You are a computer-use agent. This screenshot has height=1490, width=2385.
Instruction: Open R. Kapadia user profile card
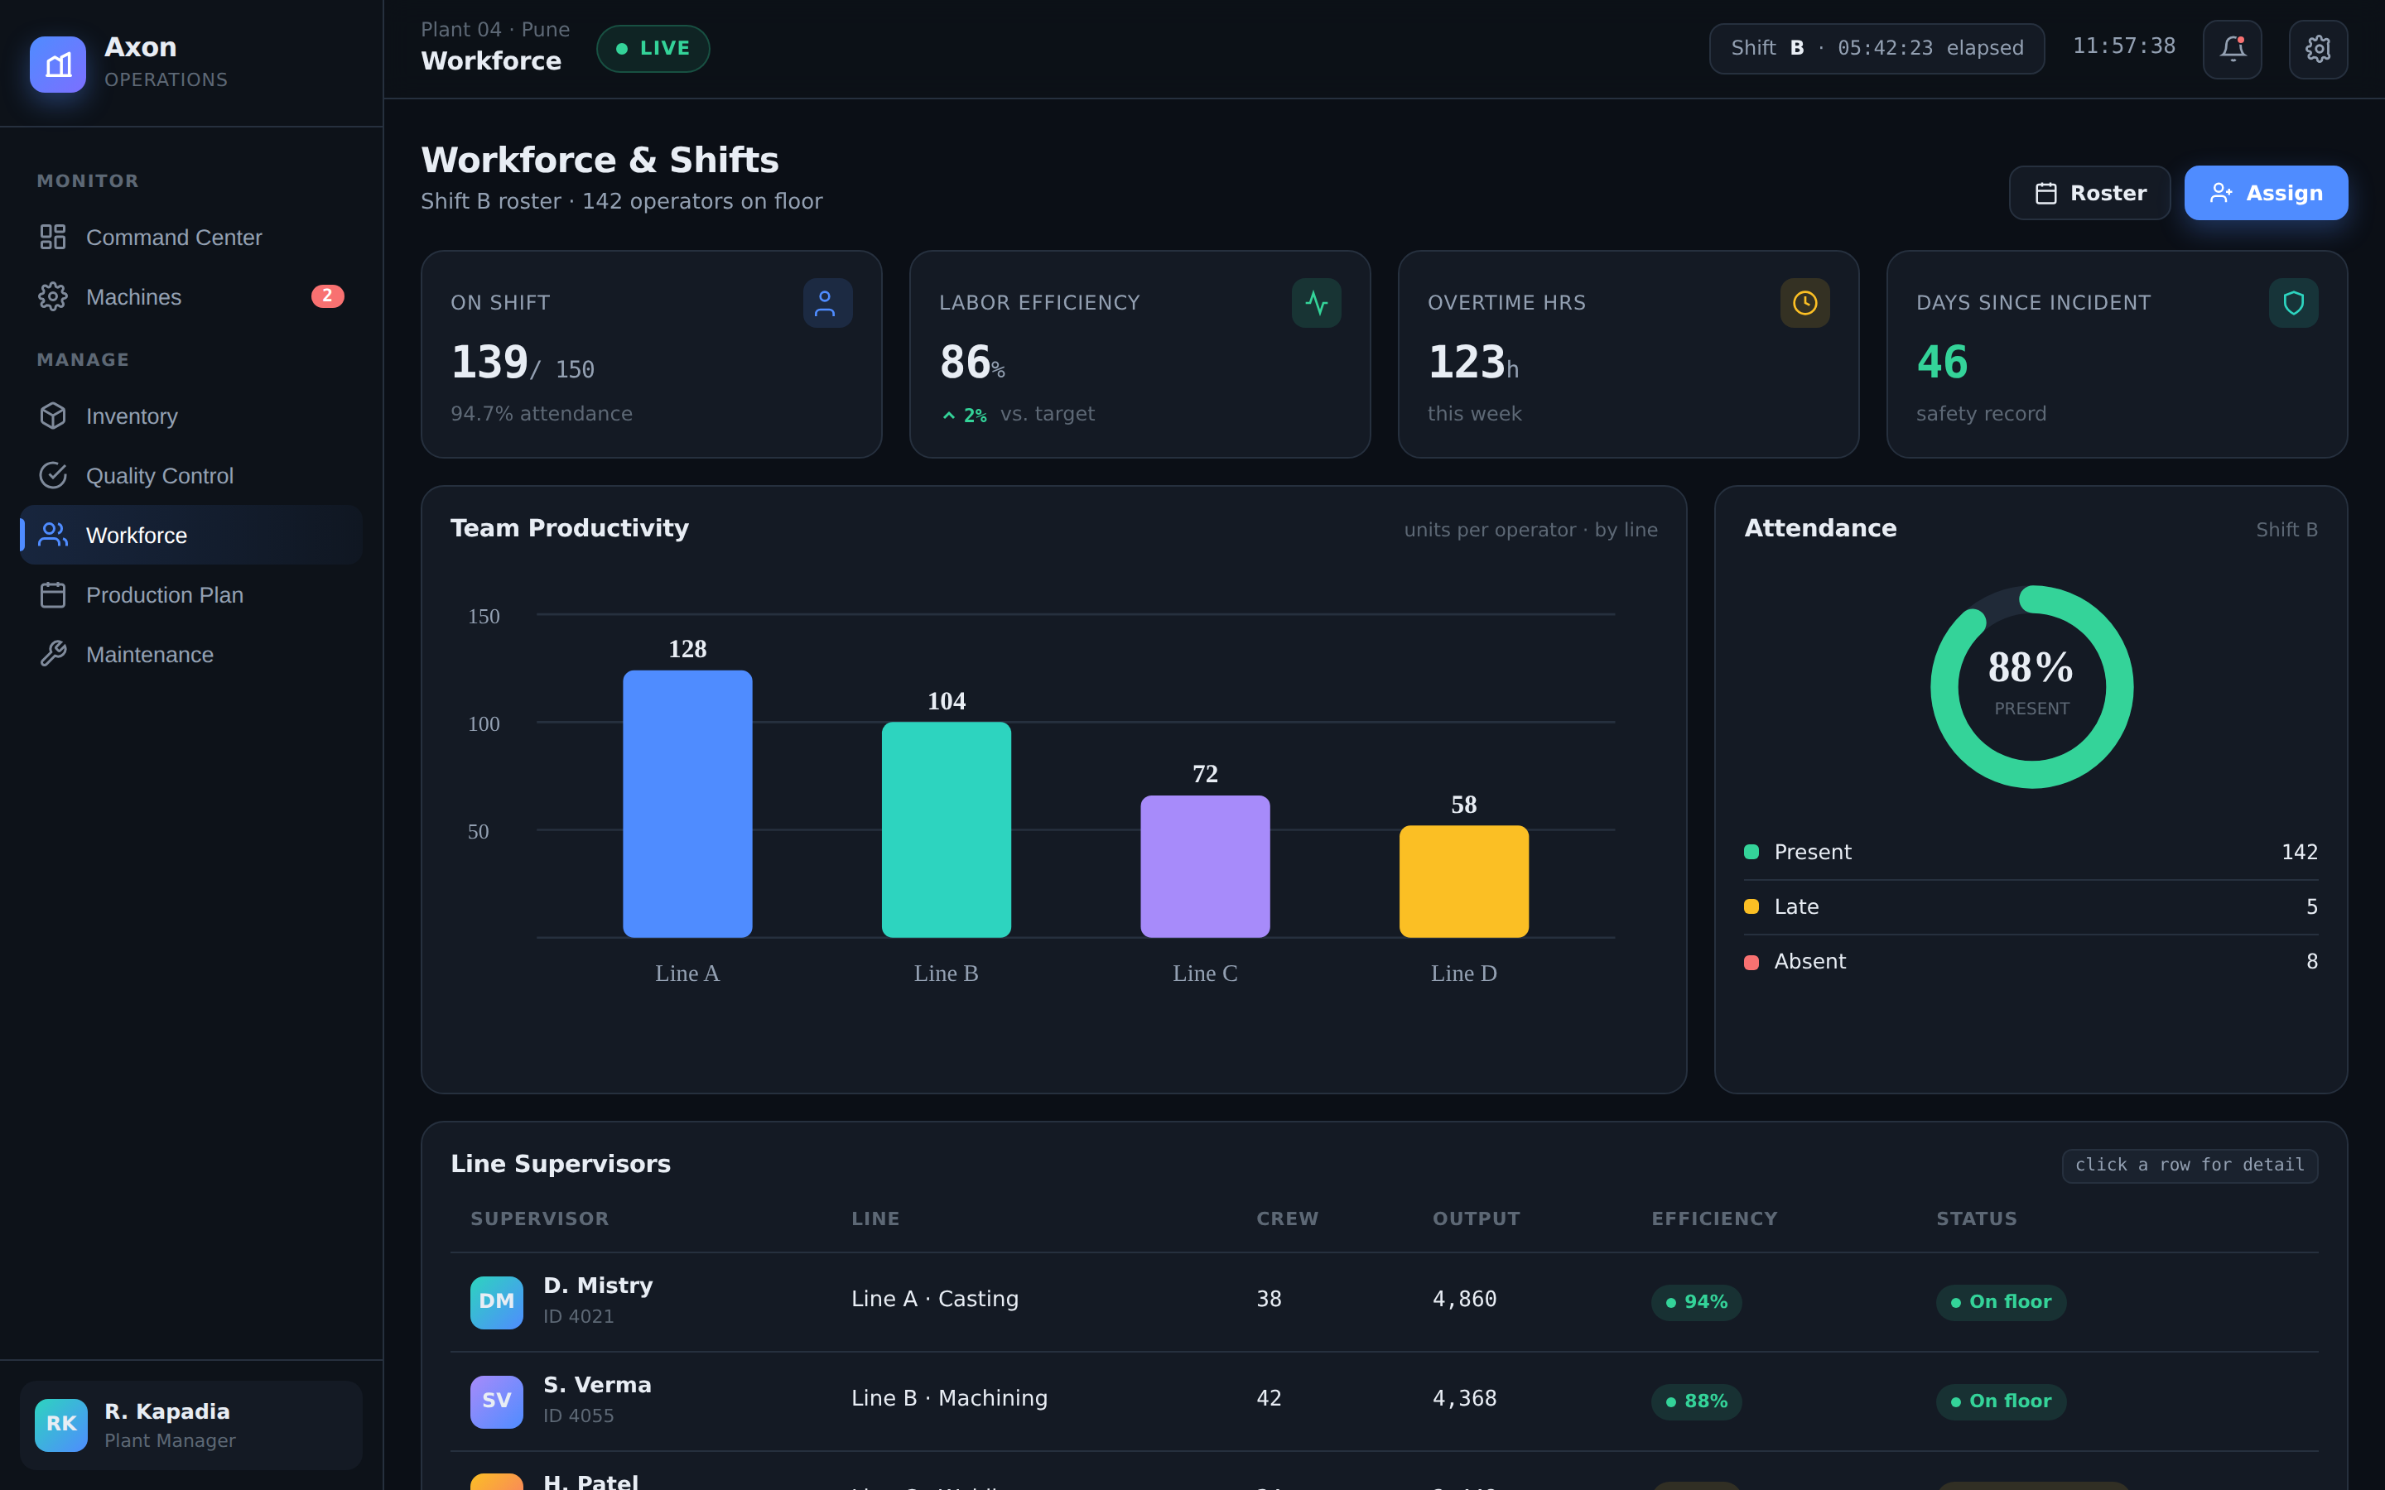pyautogui.click(x=191, y=1425)
